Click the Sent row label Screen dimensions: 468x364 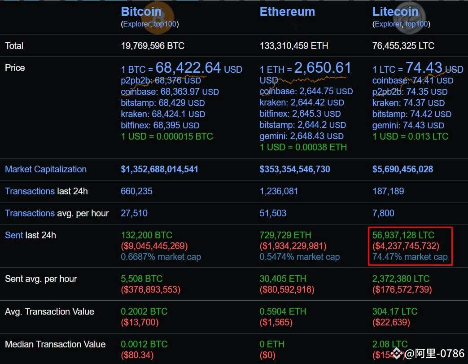click(13, 235)
